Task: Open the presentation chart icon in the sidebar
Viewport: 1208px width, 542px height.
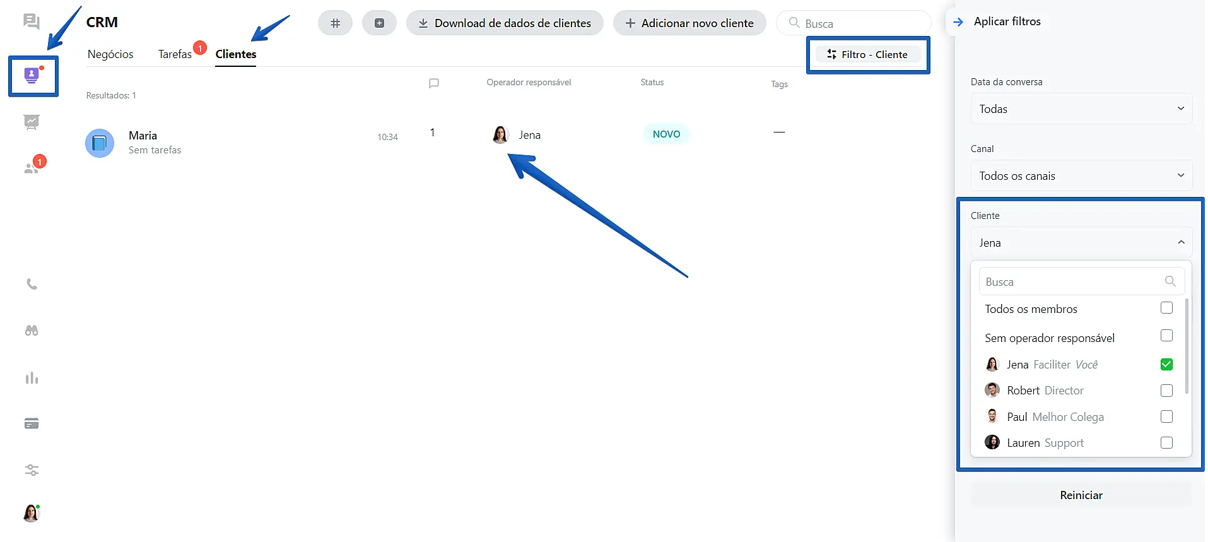Action: (x=32, y=122)
